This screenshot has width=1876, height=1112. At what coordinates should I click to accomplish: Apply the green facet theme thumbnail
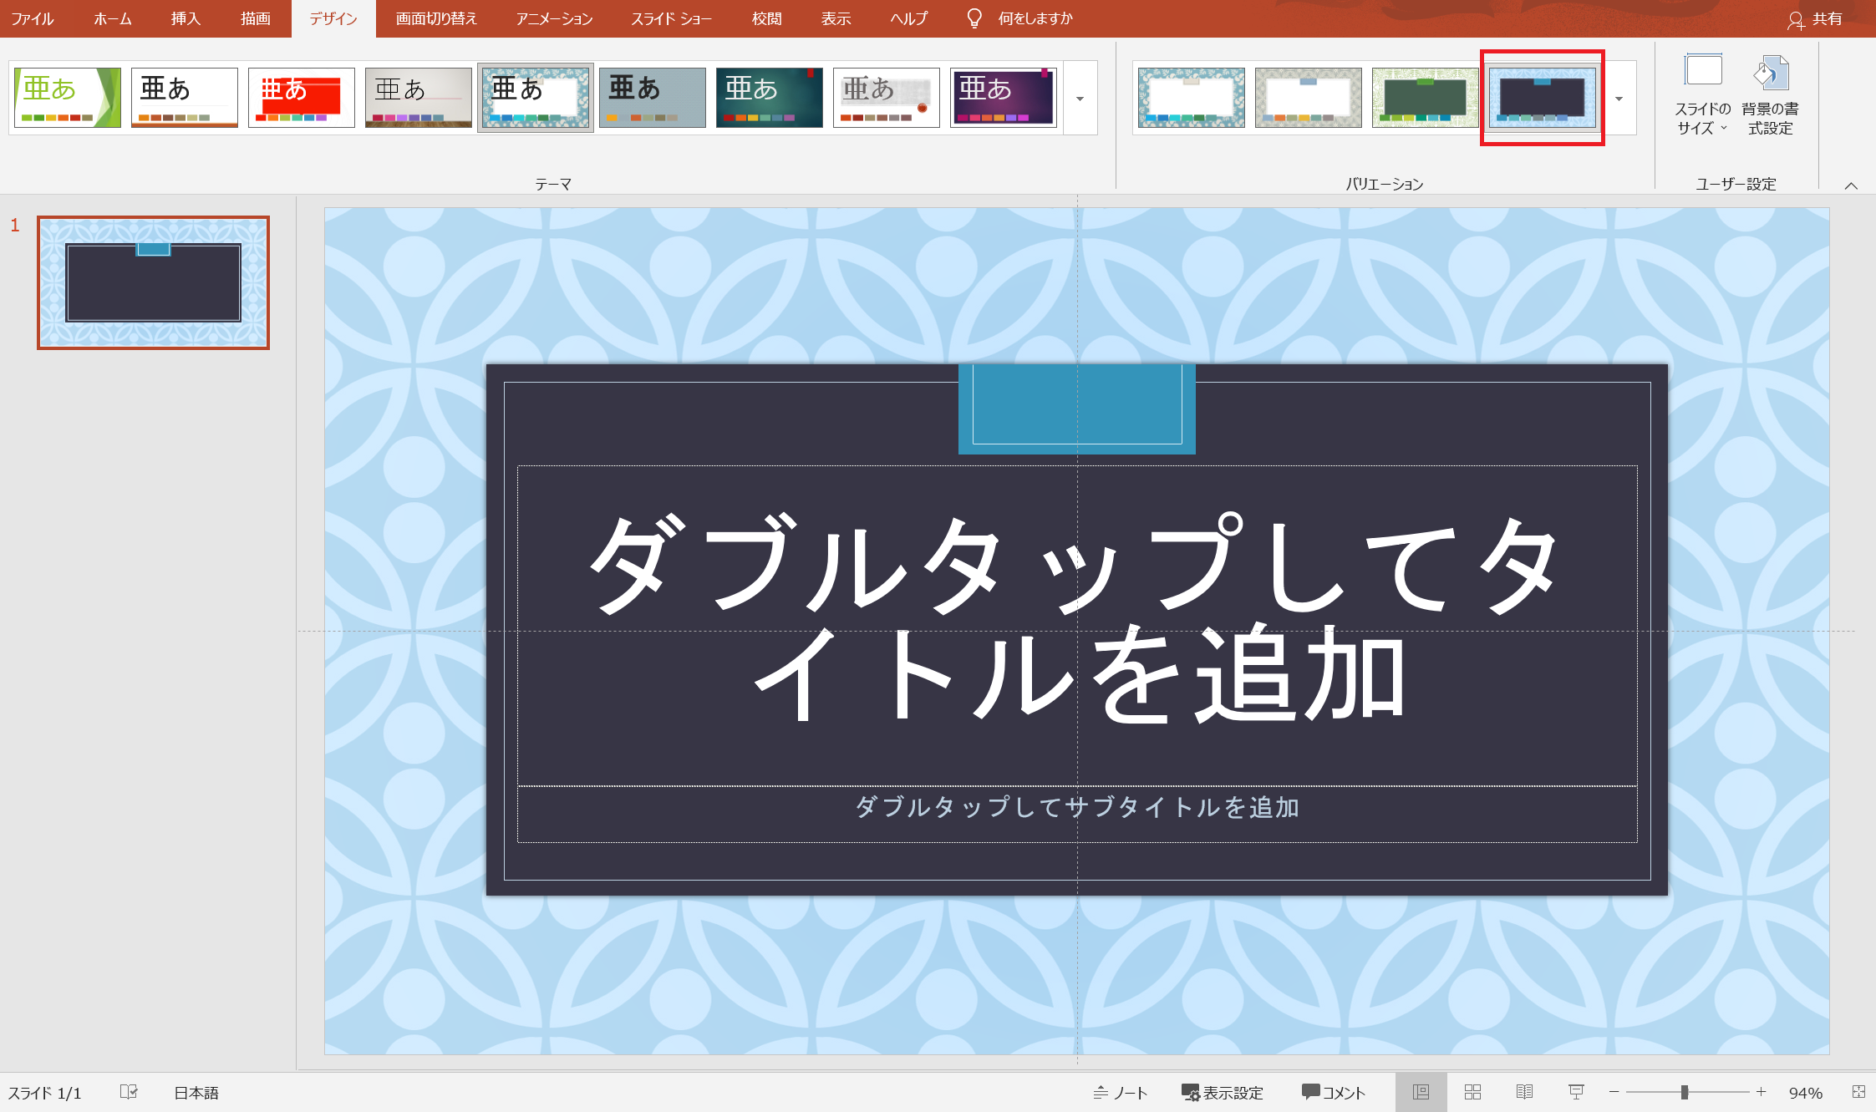[68, 98]
